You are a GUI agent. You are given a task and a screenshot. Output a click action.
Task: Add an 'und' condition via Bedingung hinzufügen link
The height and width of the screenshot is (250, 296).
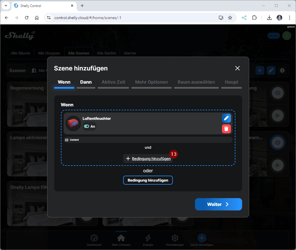148,159
